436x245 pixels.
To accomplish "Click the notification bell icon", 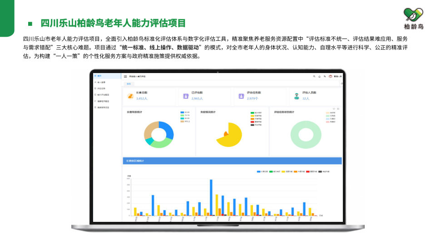I will 319,76.
